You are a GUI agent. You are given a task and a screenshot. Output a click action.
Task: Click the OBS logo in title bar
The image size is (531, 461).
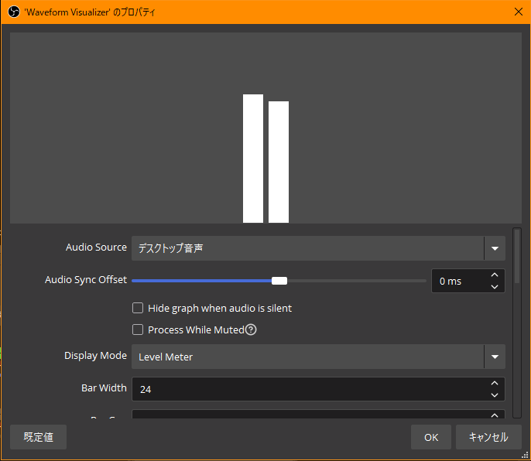pyautogui.click(x=12, y=12)
